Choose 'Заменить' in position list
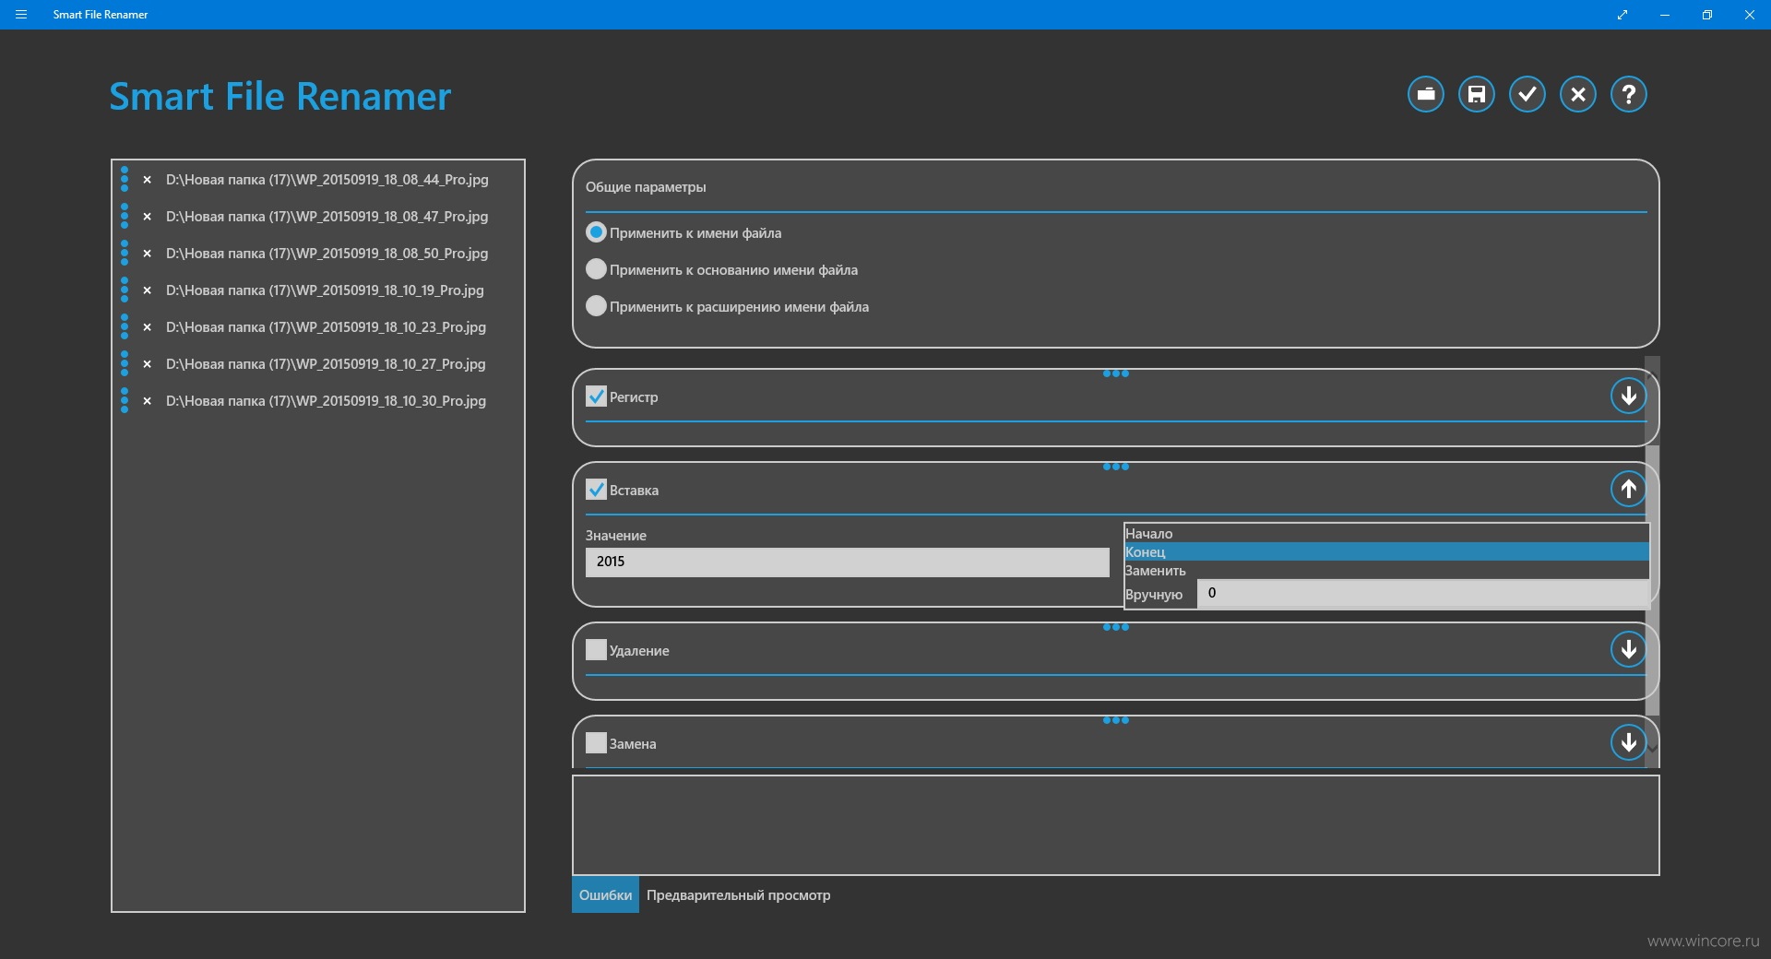Screen dimensions: 1771x959 point(1386,571)
